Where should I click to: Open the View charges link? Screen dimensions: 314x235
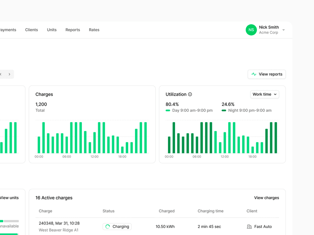click(266, 198)
